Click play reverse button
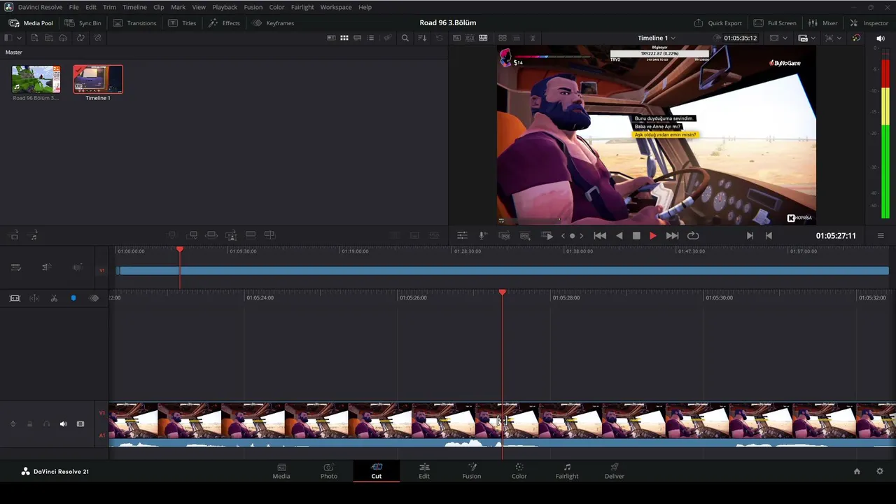896x504 pixels. click(x=619, y=236)
